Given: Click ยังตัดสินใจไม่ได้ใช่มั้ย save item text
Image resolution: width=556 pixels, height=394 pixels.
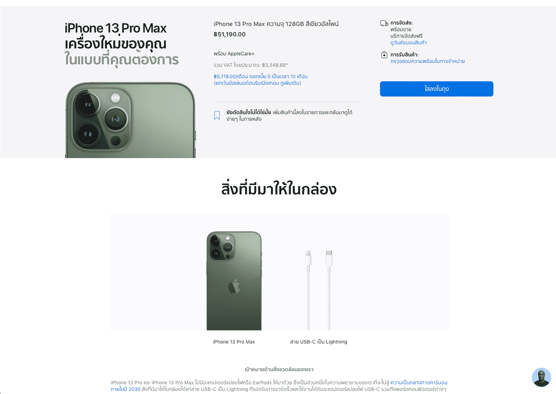Looking at the screenshot, I should (x=249, y=112).
